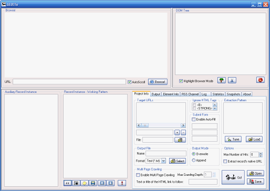Click the up arrow icon below record instance
This screenshot has height=191, width=270.
click(102, 183)
